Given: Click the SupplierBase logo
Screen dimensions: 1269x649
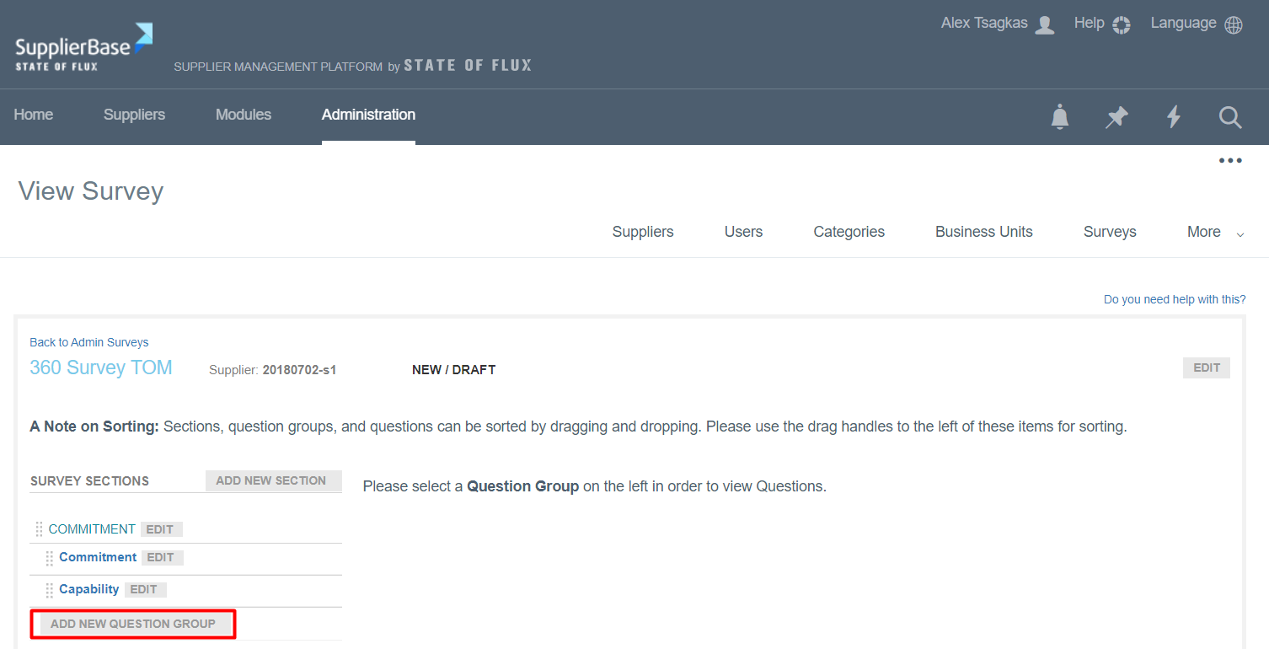Looking at the screenshot, I should (84, 47).
